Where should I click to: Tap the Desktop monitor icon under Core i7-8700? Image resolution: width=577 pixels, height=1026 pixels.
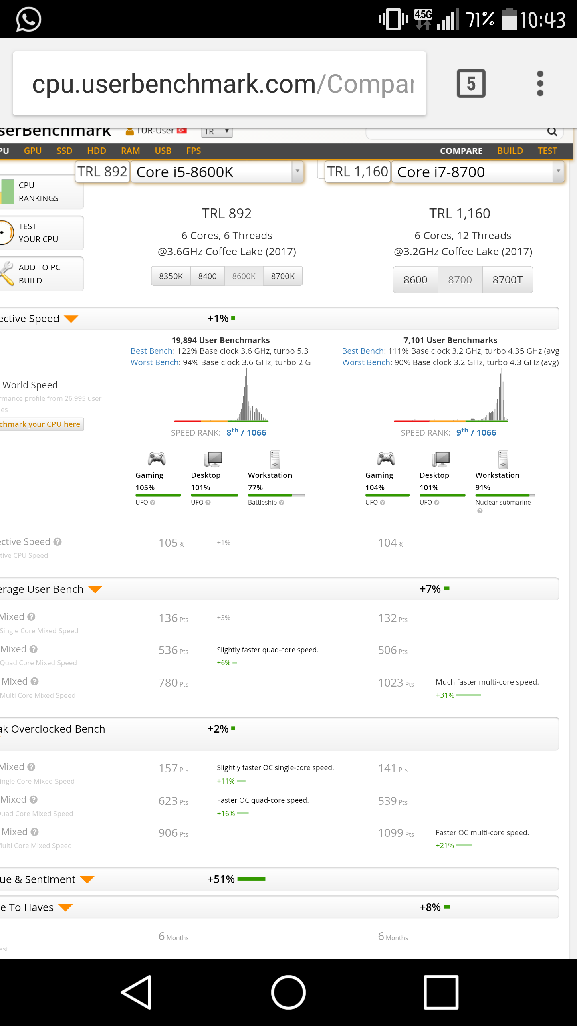pos(441,459)
